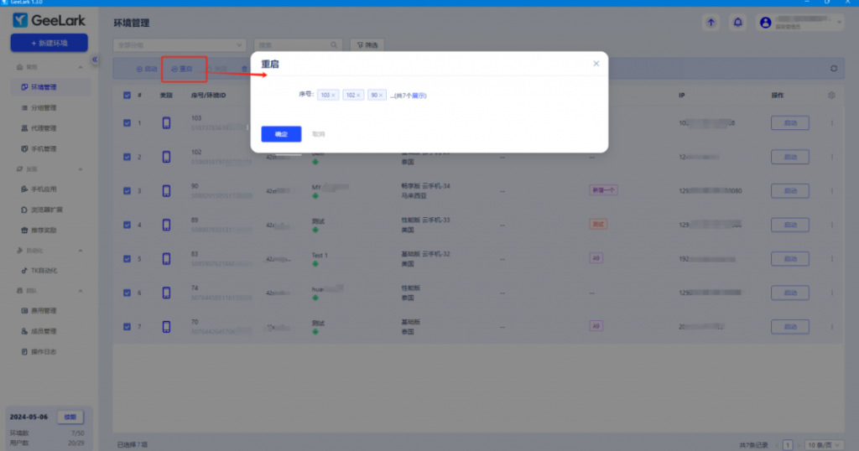Open the user account dropdown

(799, 23)
